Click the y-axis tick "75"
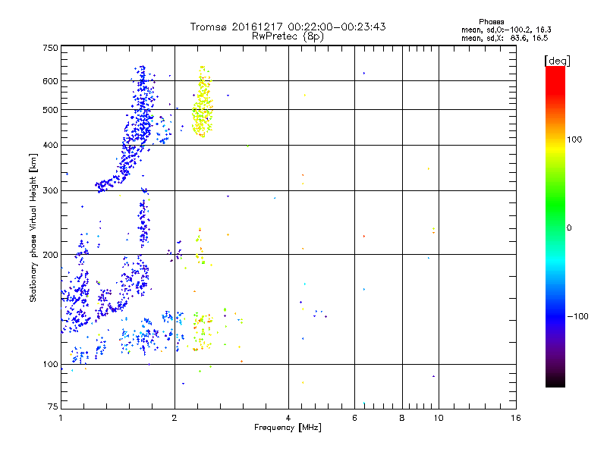Image resolution: width=607 pixels, height=455 pixels. tap(53, 406)
